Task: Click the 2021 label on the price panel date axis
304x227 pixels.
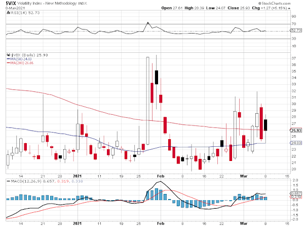Action: pos(78,176)
